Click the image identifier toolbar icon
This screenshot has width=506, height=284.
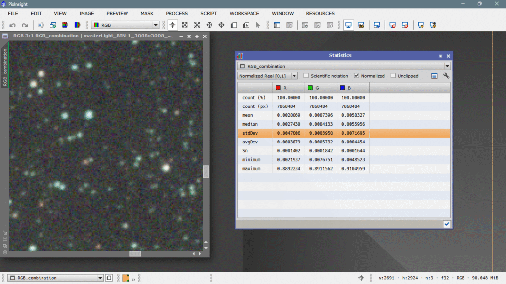[41, 25]
